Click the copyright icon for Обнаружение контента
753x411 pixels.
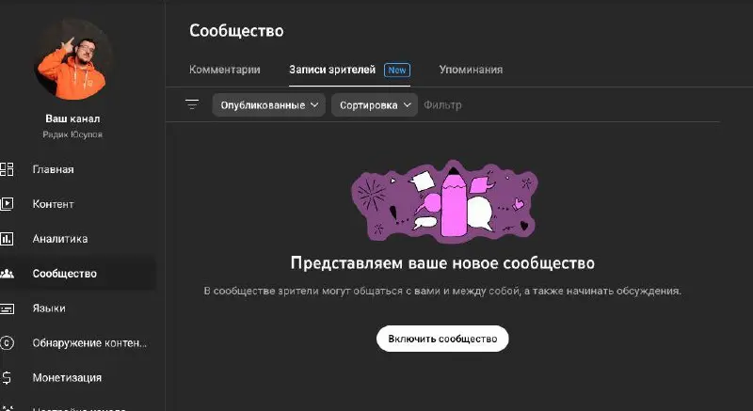coord(7,343)
